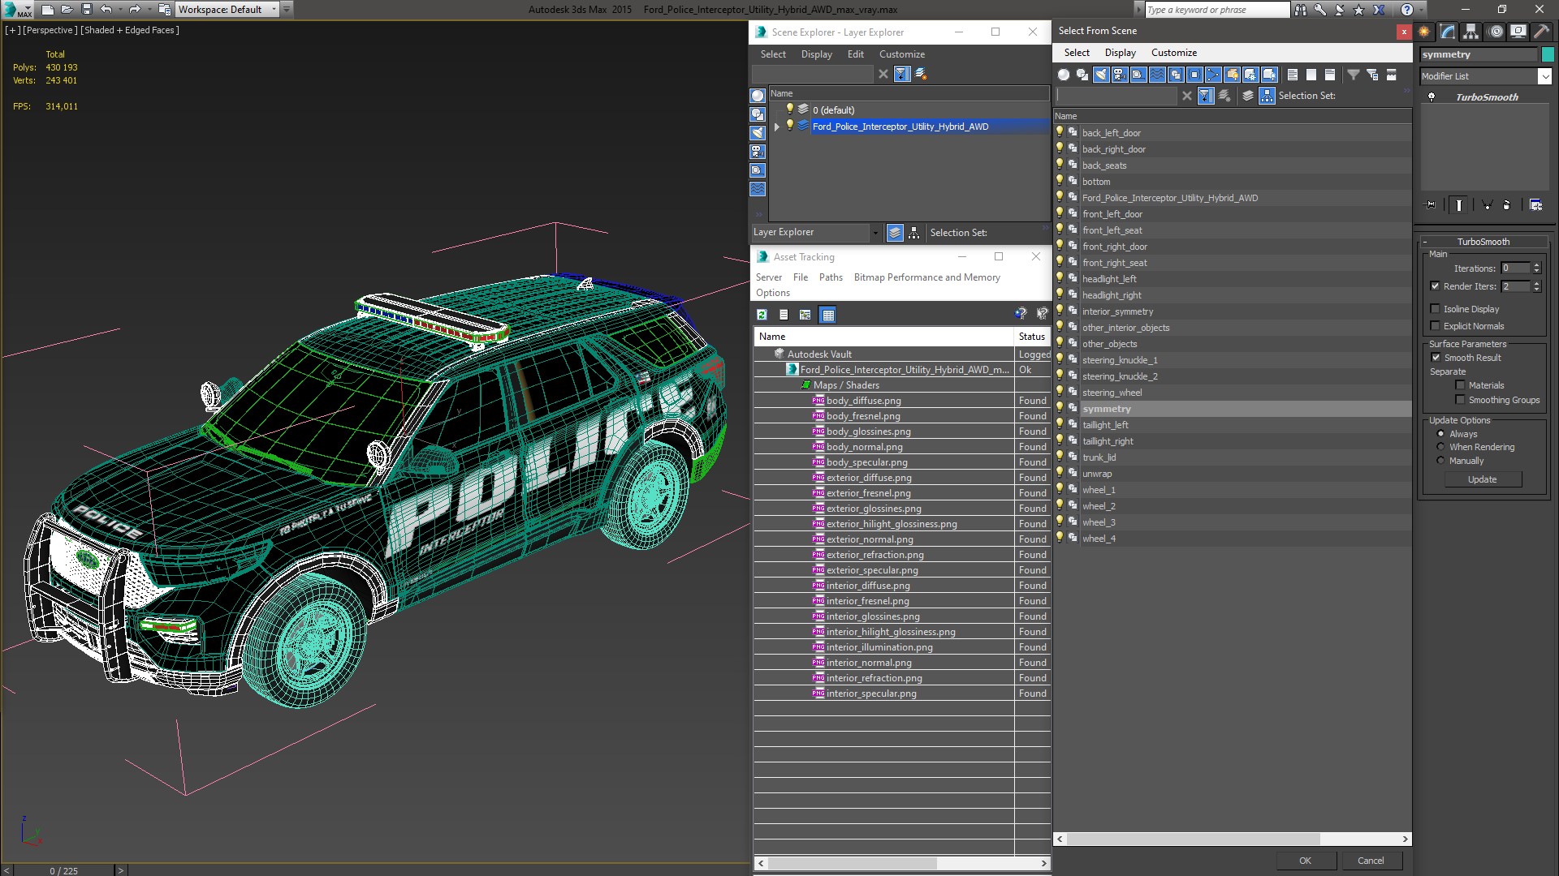1559x876 pixels.
Task: Toggle Display Space Warps filter in Select From Scene
Action: 1157,75
